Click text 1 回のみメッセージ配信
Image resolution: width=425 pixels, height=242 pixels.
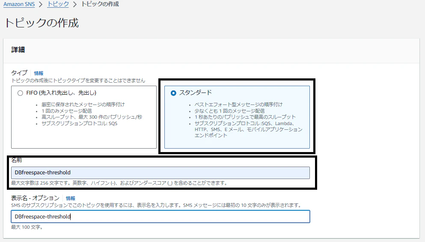click(x=66, y=111)
